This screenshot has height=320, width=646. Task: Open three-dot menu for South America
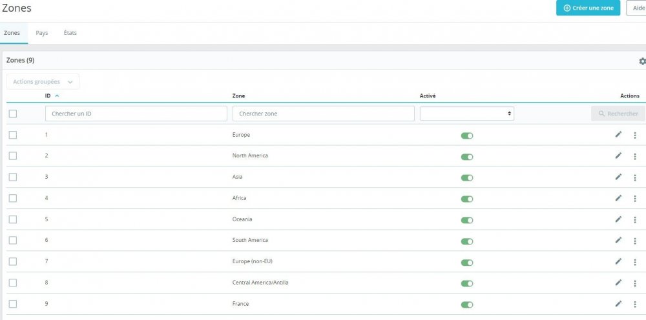(x=634, y=241)
